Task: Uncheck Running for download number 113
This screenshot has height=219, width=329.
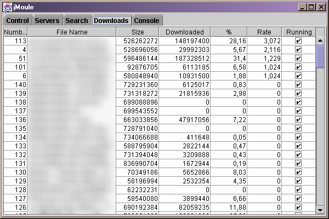Action: tap(298, 41)
